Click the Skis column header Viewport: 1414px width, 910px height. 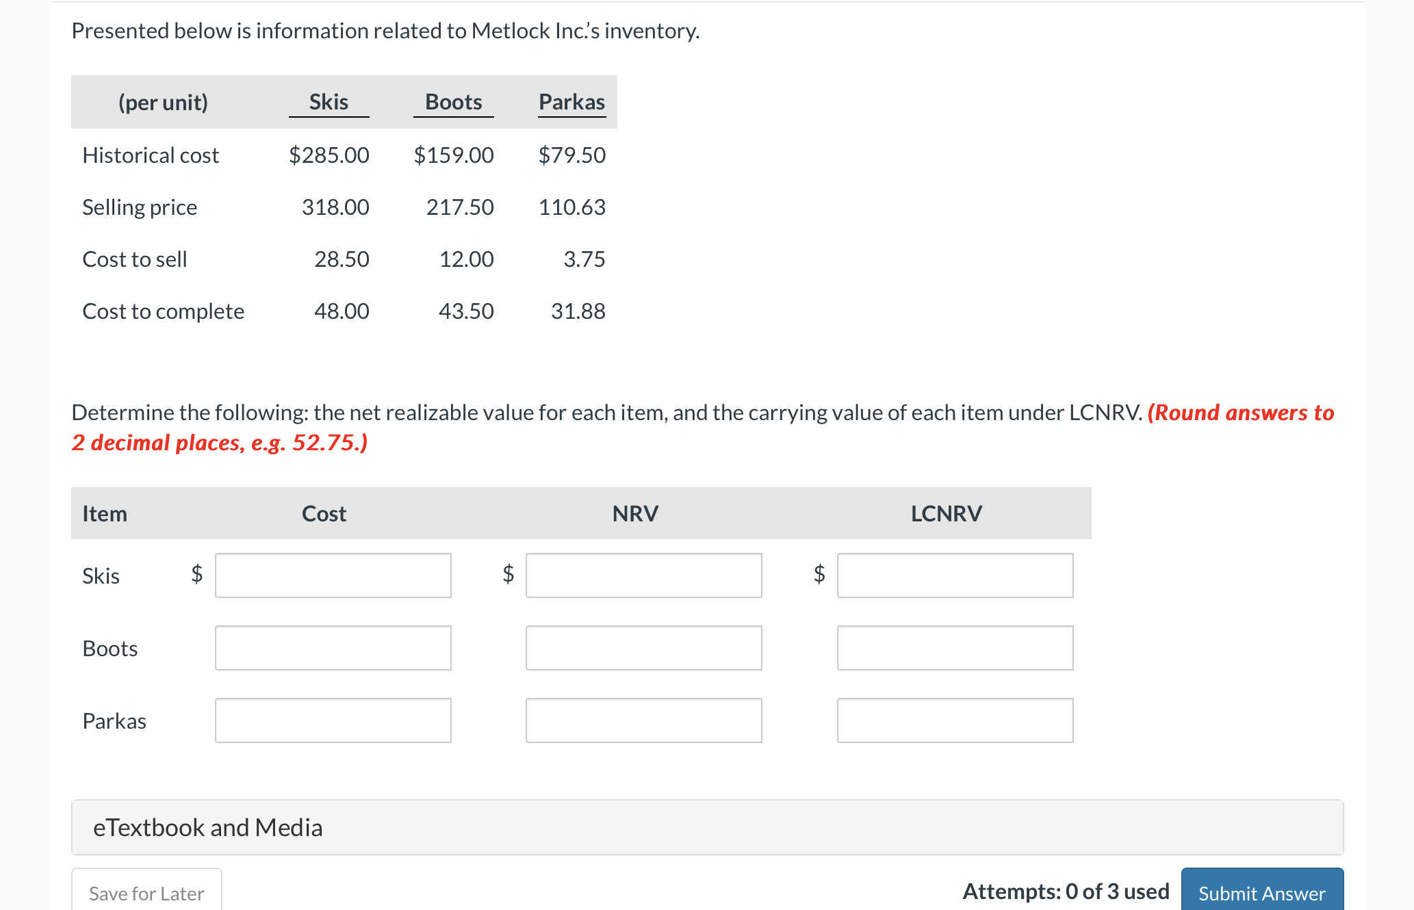[329, 101]
